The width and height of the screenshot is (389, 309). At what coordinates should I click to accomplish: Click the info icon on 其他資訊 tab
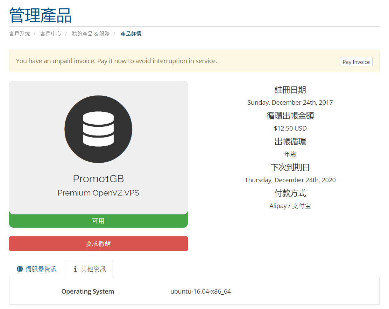(x=75, y=269)
